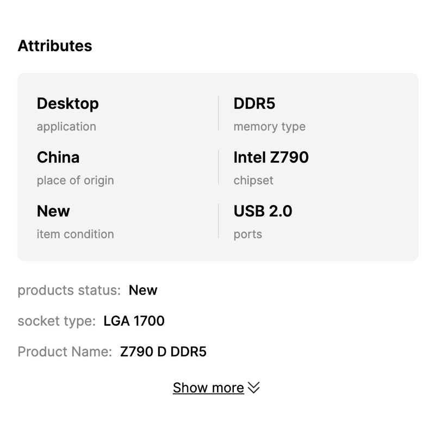The width and height of the screenshot is (435, 435).
Task: Click the "place of origin" label
Action: [76, 181]
